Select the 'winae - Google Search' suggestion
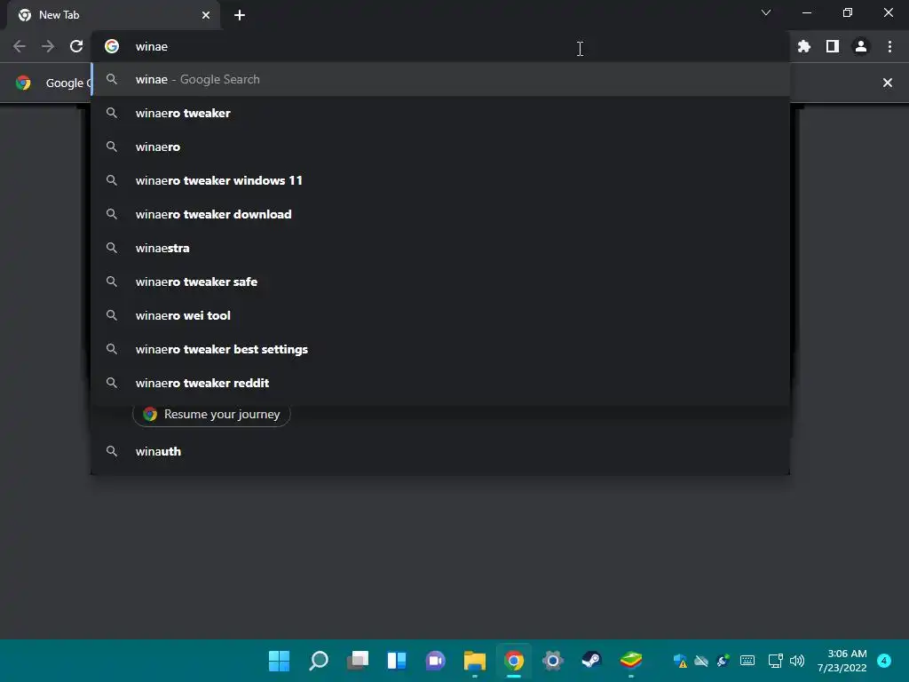 click(440, 79)
